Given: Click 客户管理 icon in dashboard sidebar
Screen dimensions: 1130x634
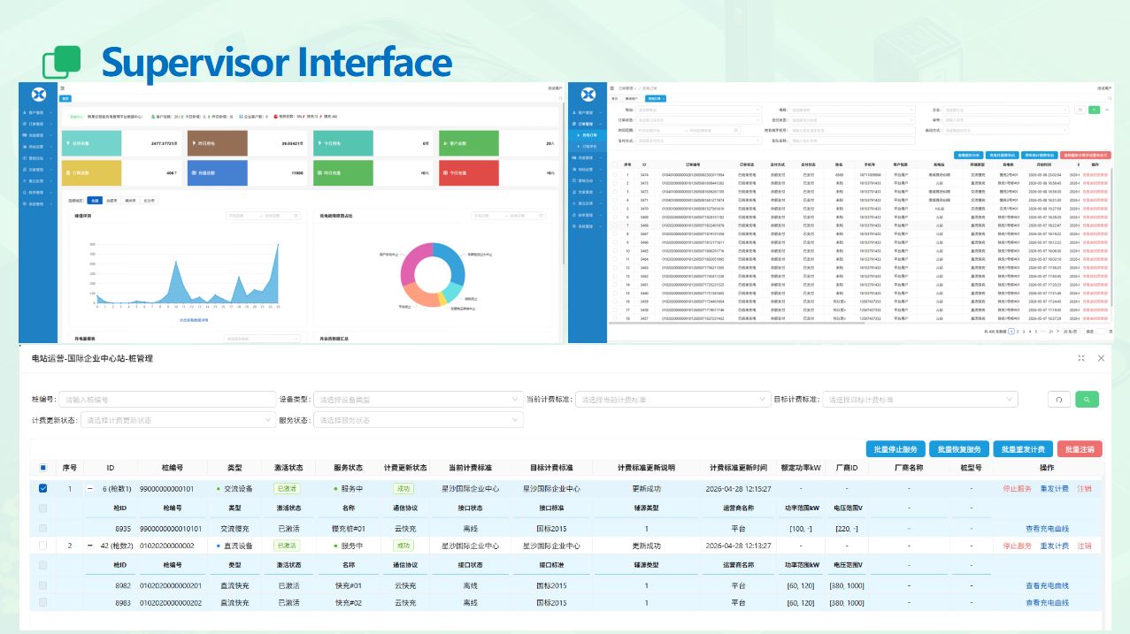Looking at the screenshot, I should click(x=25, y=113).
